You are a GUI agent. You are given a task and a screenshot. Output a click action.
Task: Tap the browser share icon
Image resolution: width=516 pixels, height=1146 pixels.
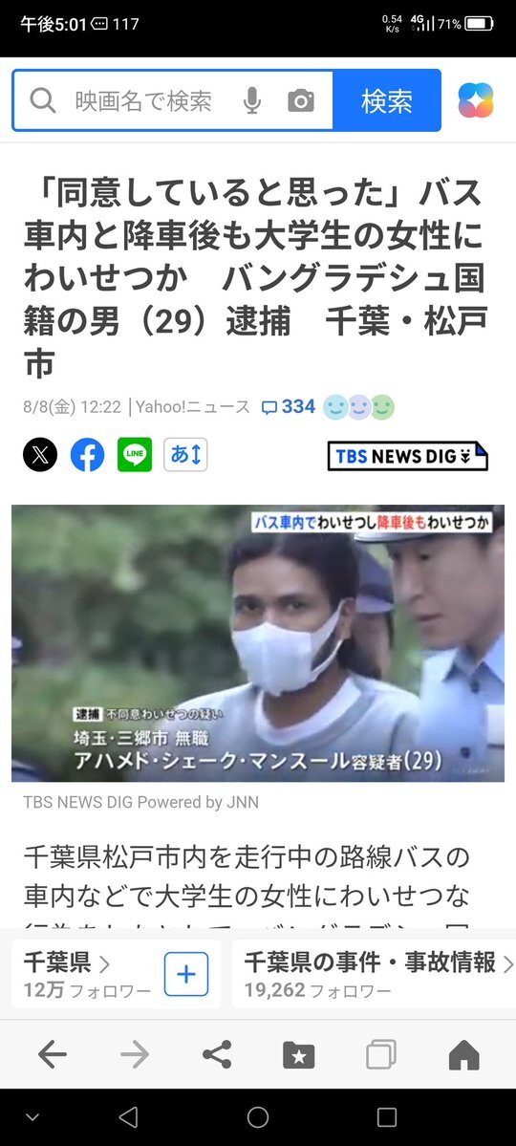click(x=216, y=1054)
